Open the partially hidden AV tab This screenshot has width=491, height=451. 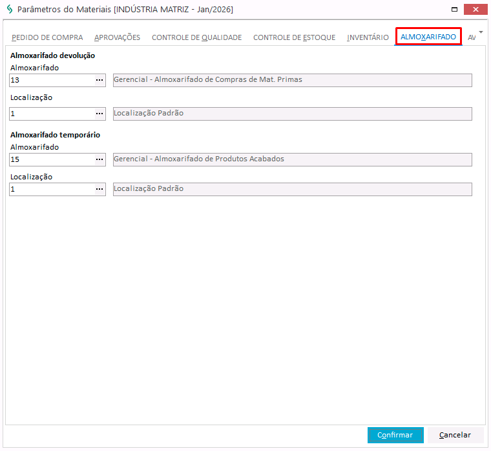tap(472, 37)
